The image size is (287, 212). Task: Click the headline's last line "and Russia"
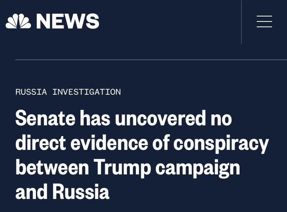pyautogui.click(x=62, y=192)
